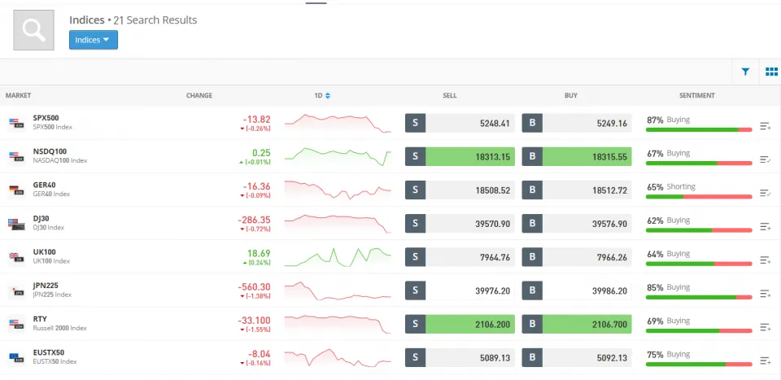Click the 18.69 UK100 change value
The width and height of the screenshot is (781, 380).
coord(259,253)
